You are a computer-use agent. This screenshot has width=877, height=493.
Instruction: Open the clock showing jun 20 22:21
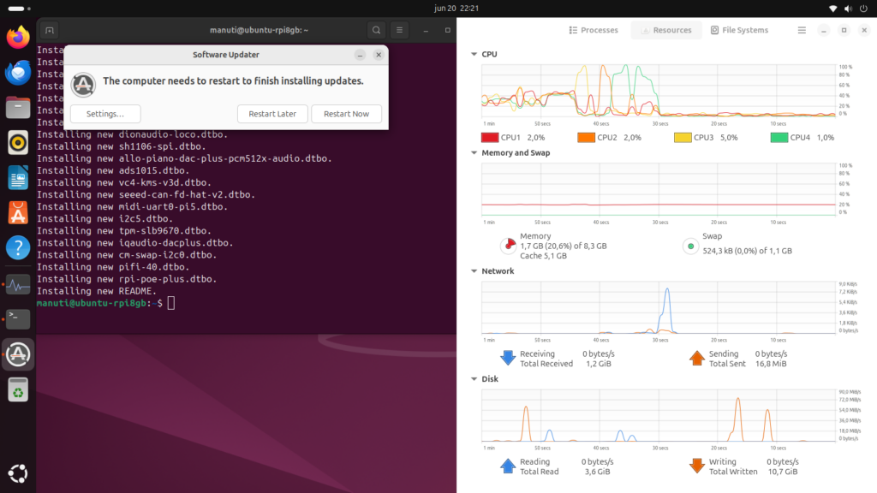(x=456, y=9)
